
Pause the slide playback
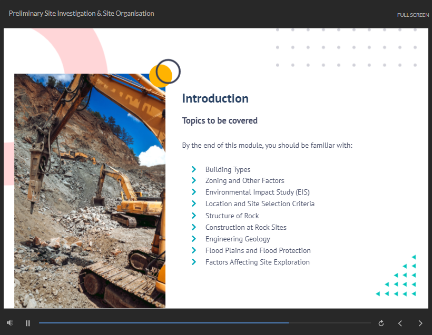click(x=28, y=323)
